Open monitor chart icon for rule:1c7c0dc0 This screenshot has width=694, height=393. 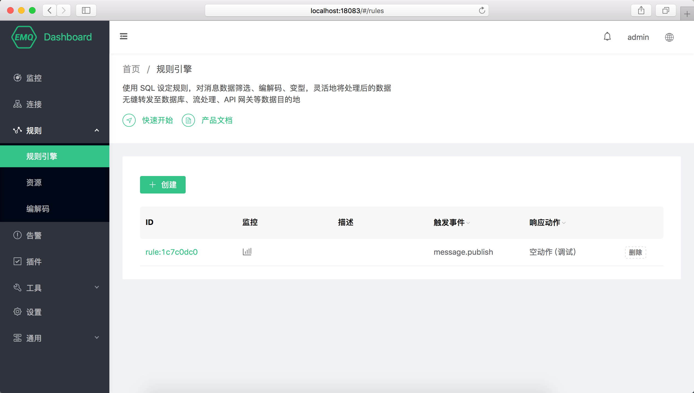(x=247, y=251)
